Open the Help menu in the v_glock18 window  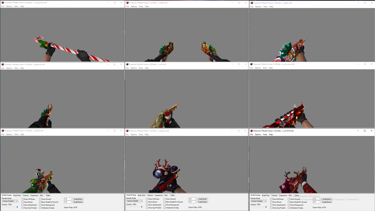pos(22,68)
